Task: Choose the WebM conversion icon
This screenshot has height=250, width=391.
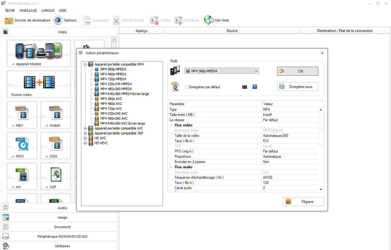Action: click(55, 115)
